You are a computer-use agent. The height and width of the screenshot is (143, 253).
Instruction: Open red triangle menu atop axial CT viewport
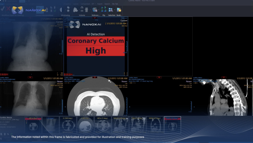click(95, 78)
